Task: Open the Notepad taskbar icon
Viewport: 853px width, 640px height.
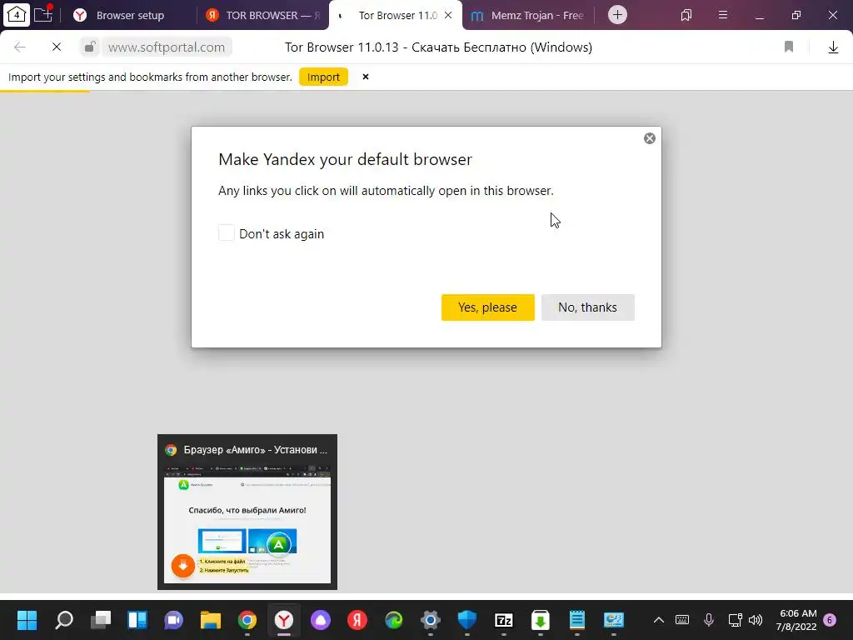Action: pyautogui.click(x=577, y=620)
